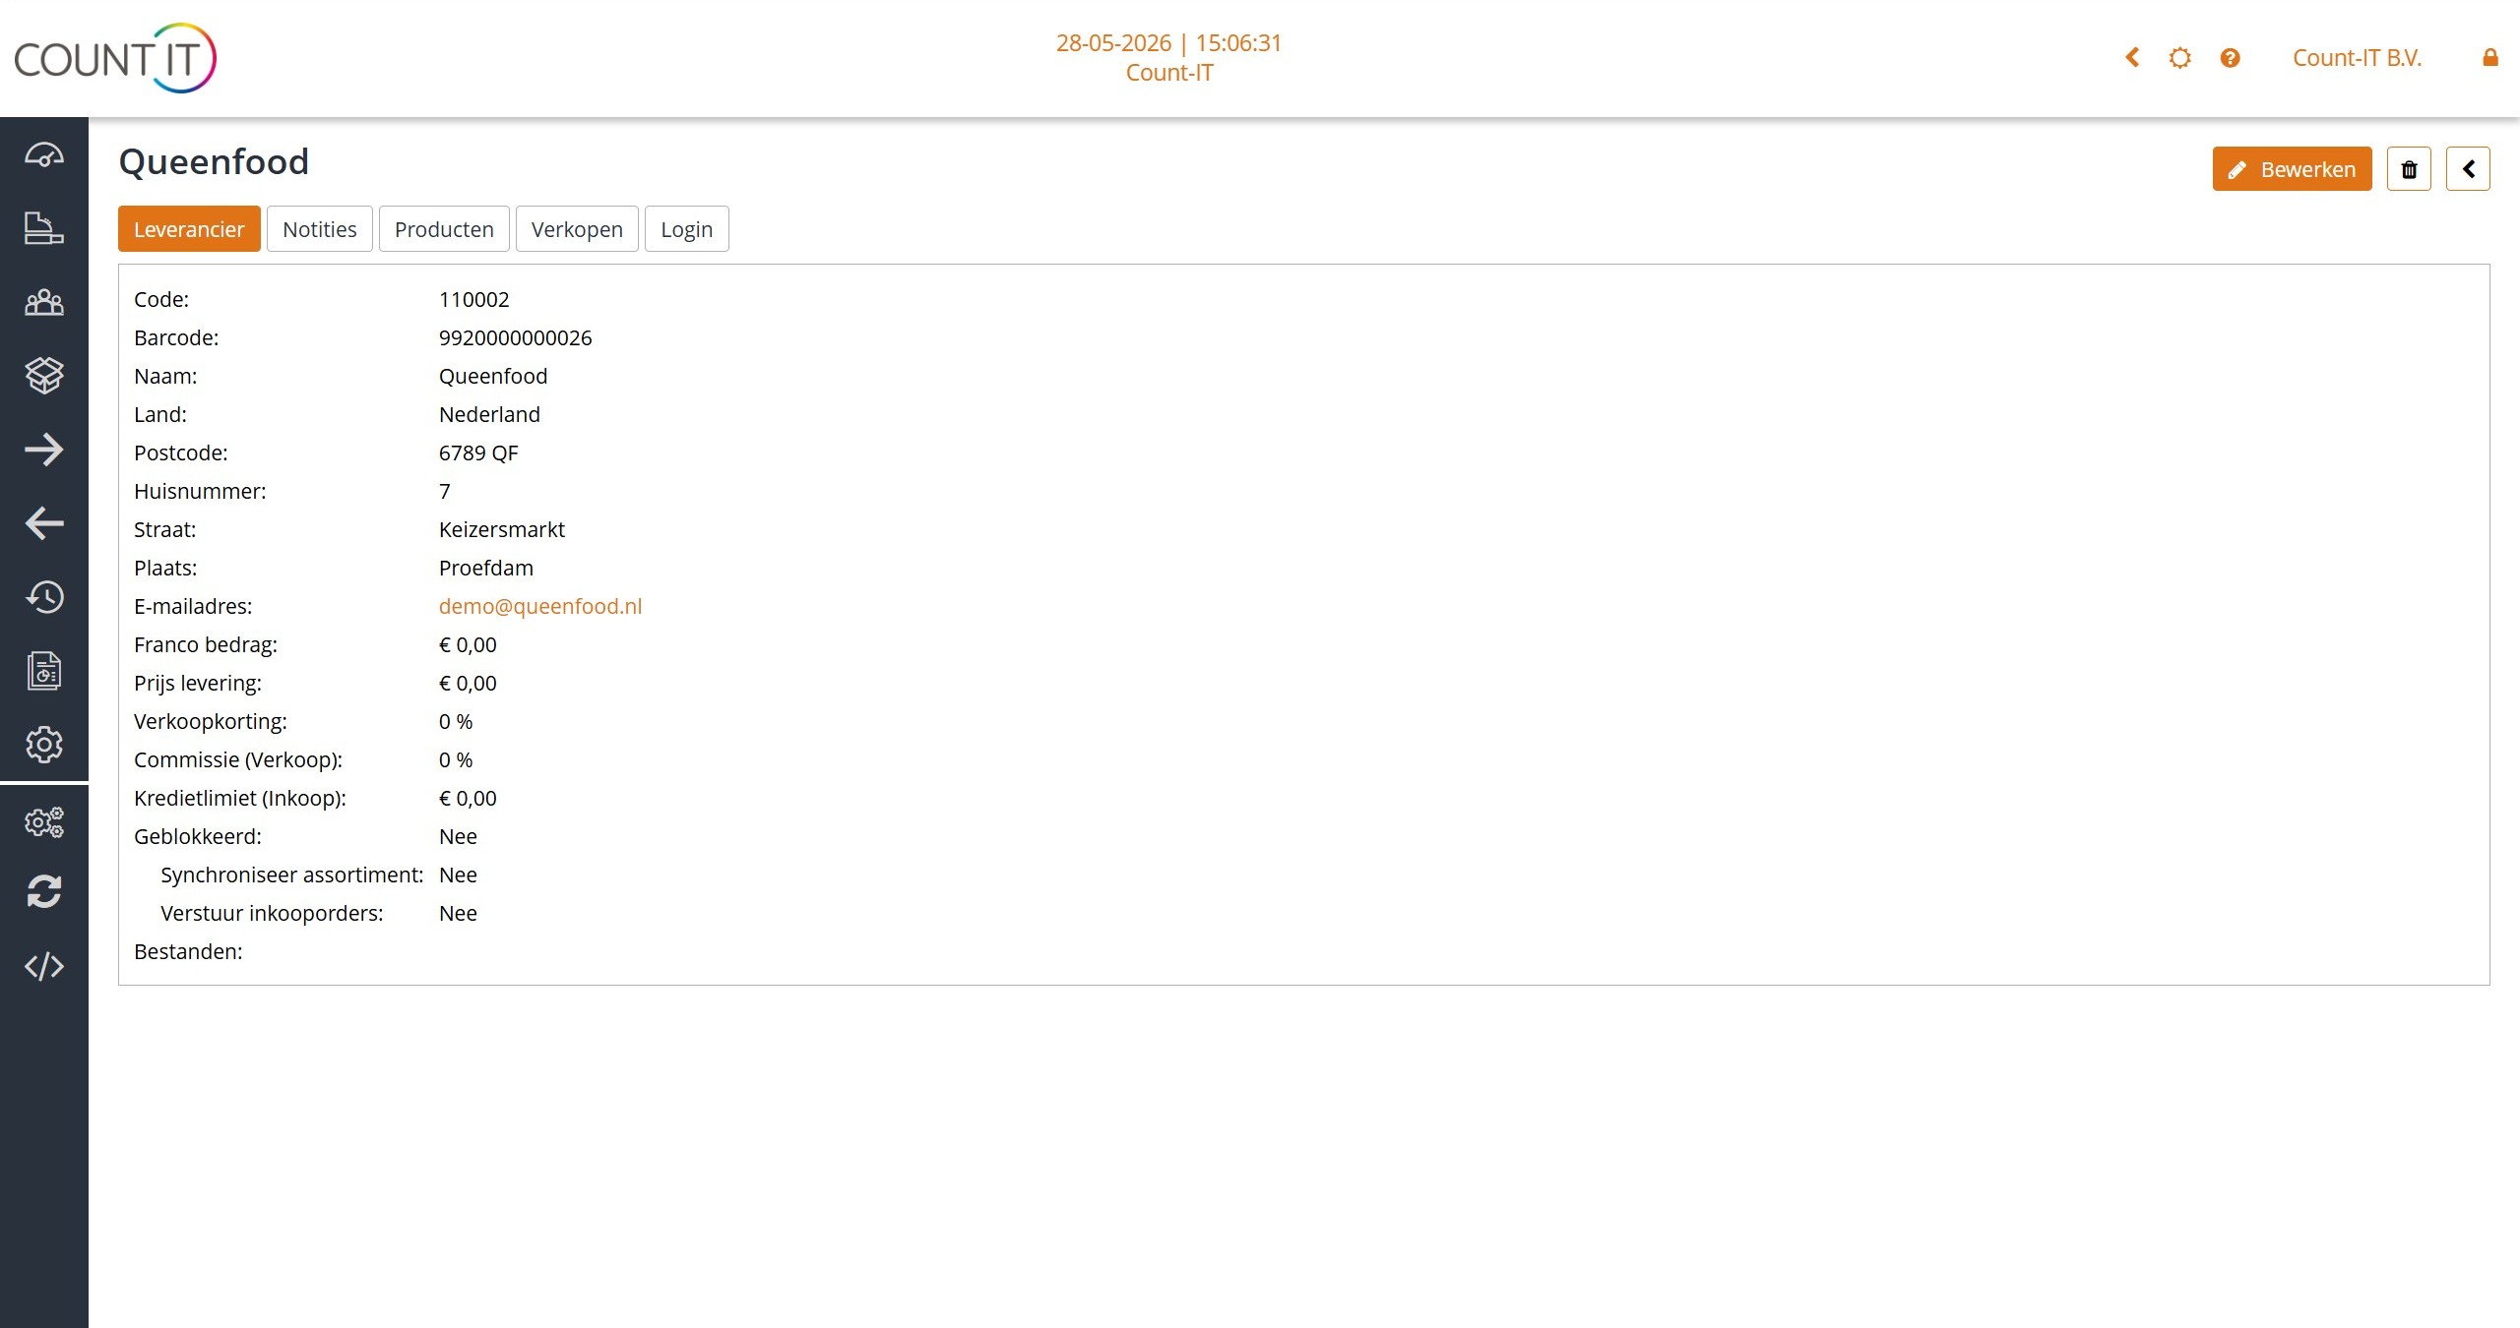Click the Kredietlimiet (Inkoop) label
Screen dimensions: 2520x1328
[240, 798]
